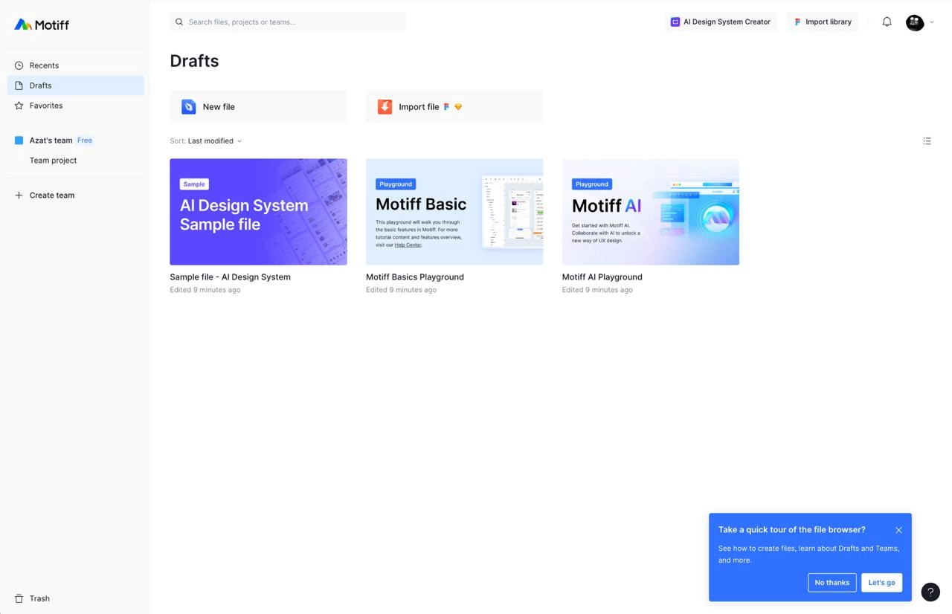Click the orange Import file icon
The image size is (952, 614).
point(385,107)
